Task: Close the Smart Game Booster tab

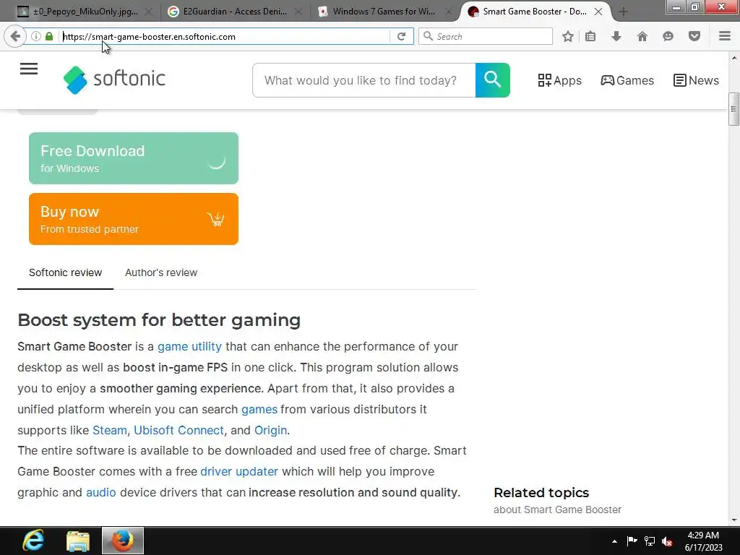Action: (598, 12)
